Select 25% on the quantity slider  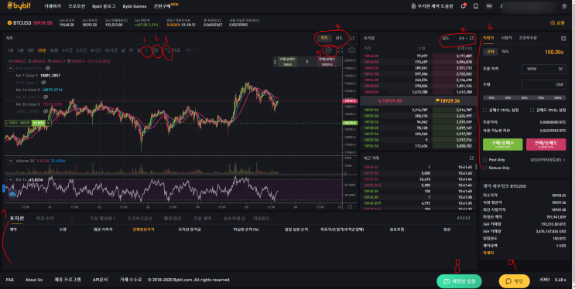(x=508, y=98)
